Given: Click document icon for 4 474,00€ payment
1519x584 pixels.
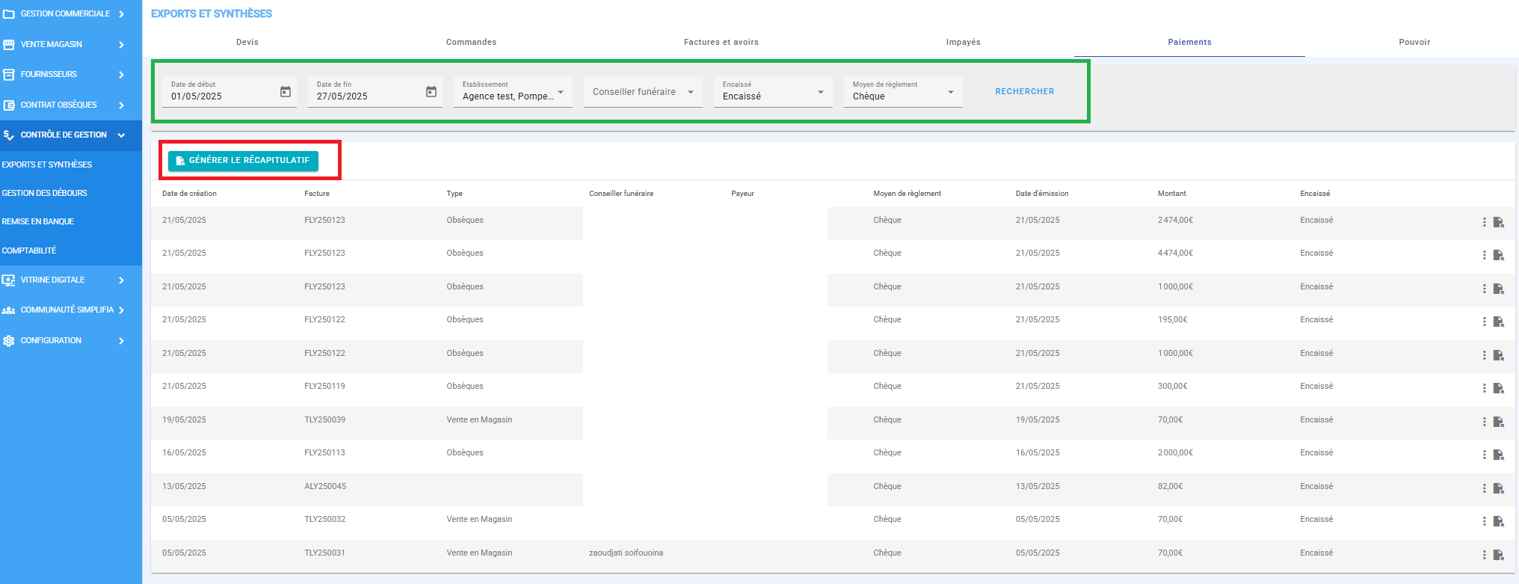Looking at the screenshot, I should [1499, 255].
